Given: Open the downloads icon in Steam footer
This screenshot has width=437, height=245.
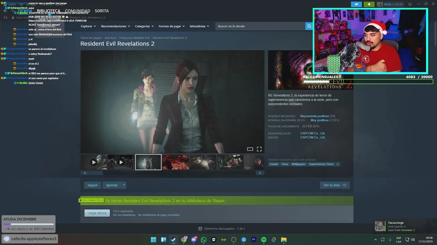Looking at the screenshot, I should pos(200,229).
